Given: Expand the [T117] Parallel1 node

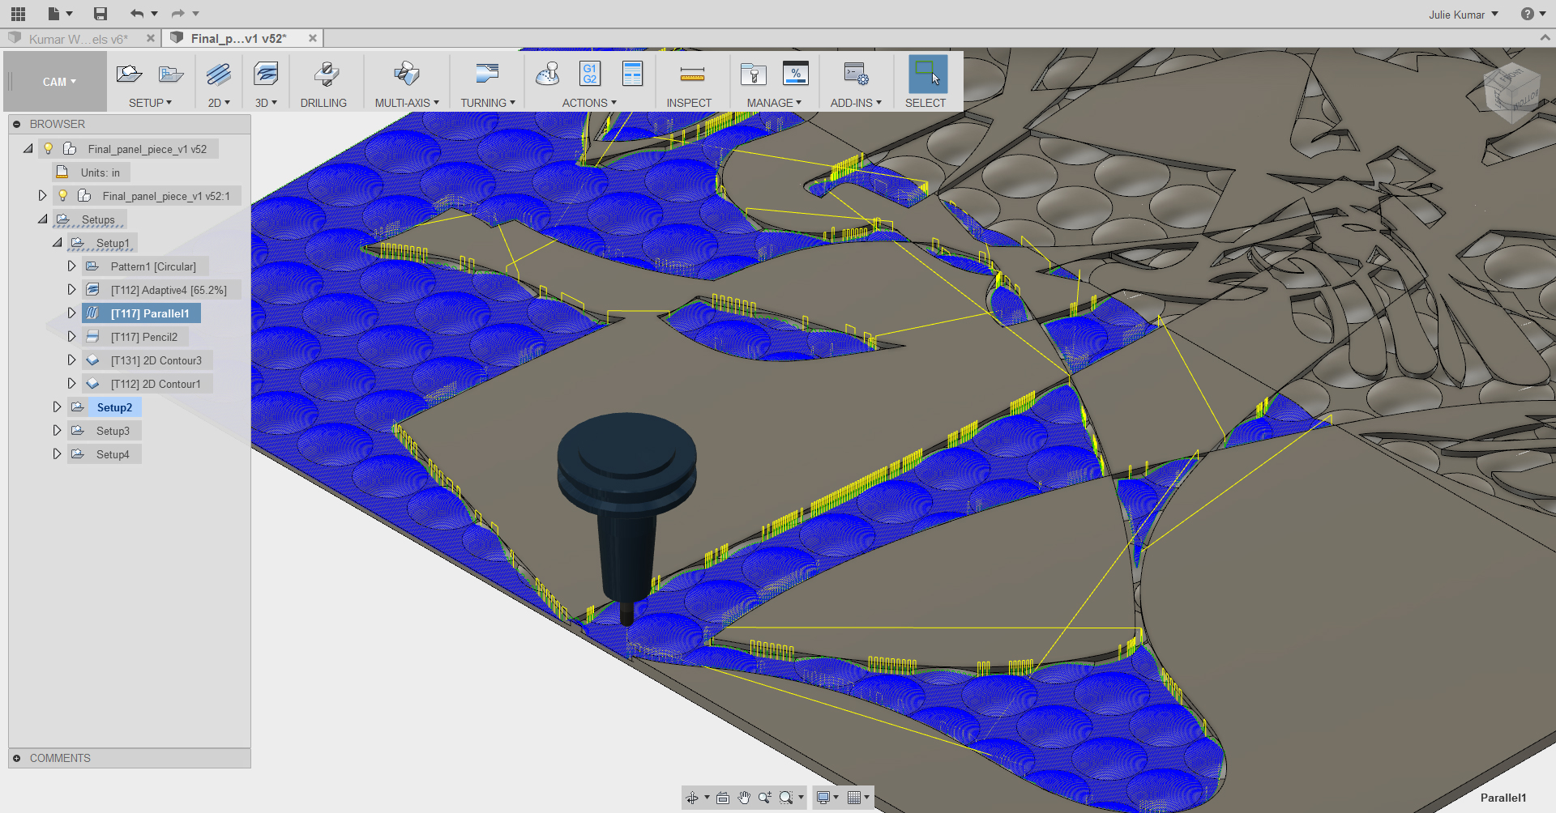Looking at the screenshot, I should [x=71, y=313].
